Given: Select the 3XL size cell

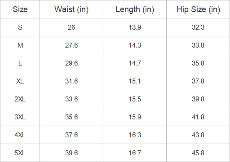Looking at the screenshot, I should (20, 117).
